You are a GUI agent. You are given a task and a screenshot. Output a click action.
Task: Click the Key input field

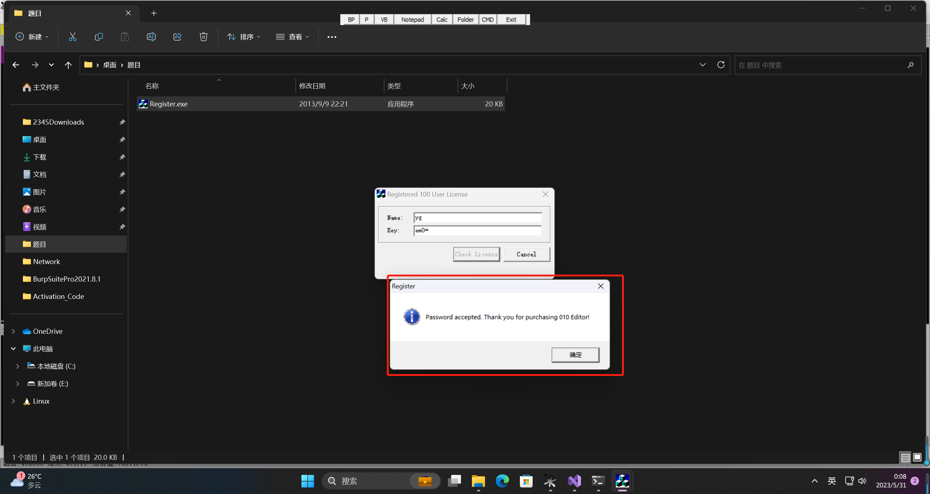point(477,230)
